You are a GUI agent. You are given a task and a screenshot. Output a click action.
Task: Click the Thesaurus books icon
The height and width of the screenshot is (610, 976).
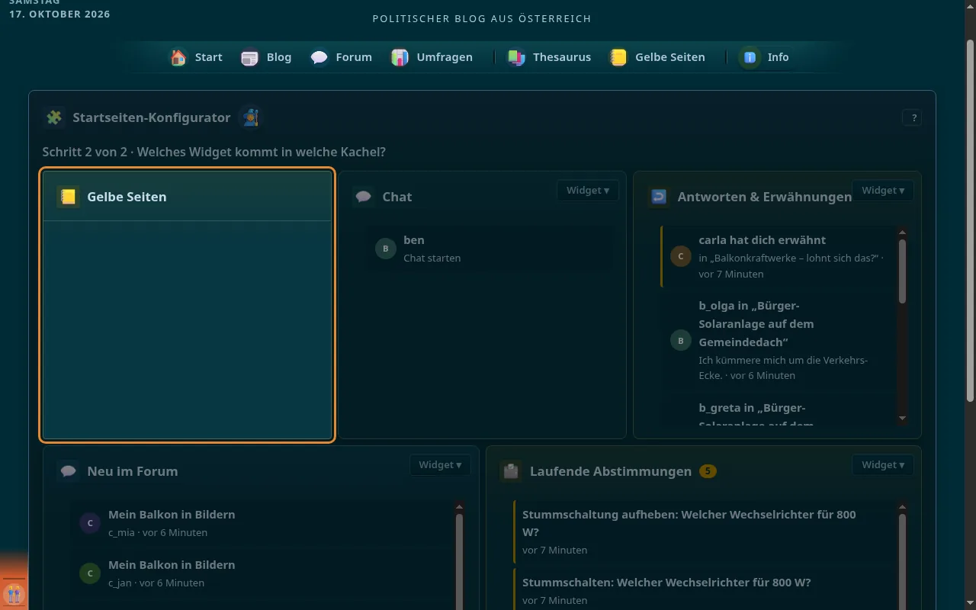[516, 57]
